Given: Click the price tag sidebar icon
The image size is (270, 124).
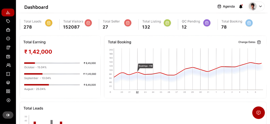Looking at the screenshot, I should click(8, 21).
